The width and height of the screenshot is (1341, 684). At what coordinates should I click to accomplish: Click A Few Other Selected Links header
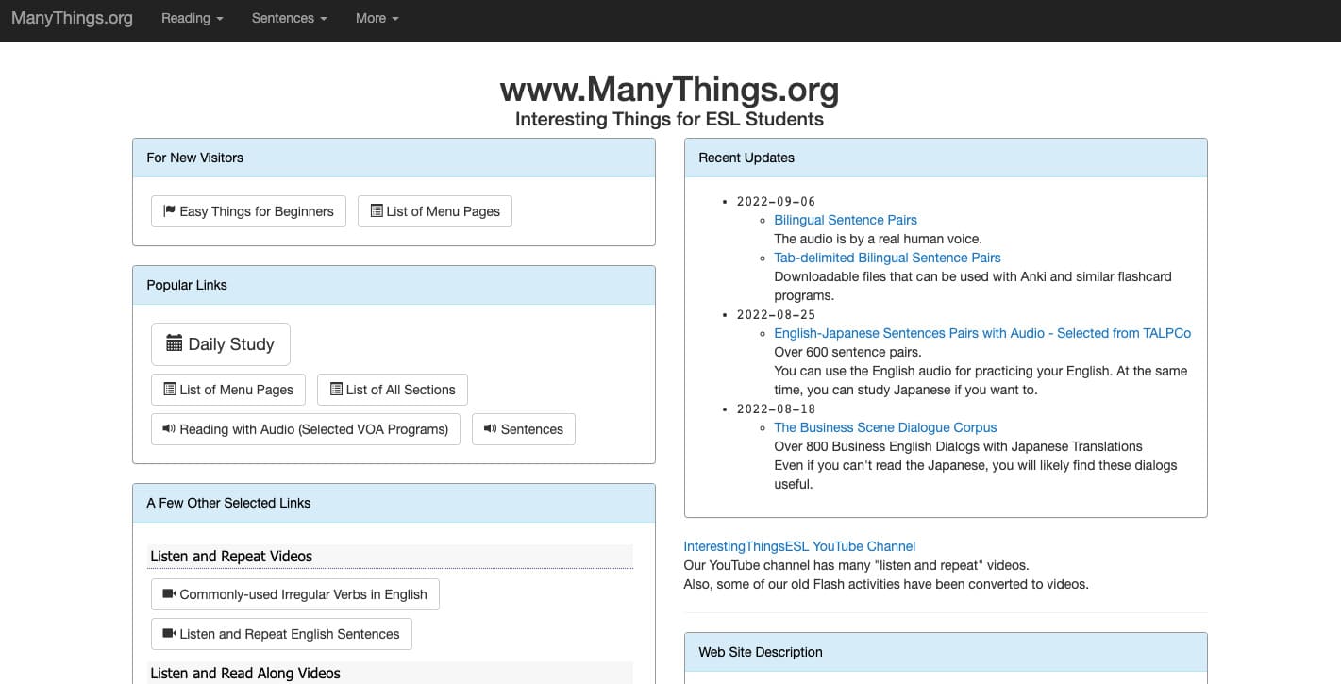pyautogui.click(x=394, y=503)
